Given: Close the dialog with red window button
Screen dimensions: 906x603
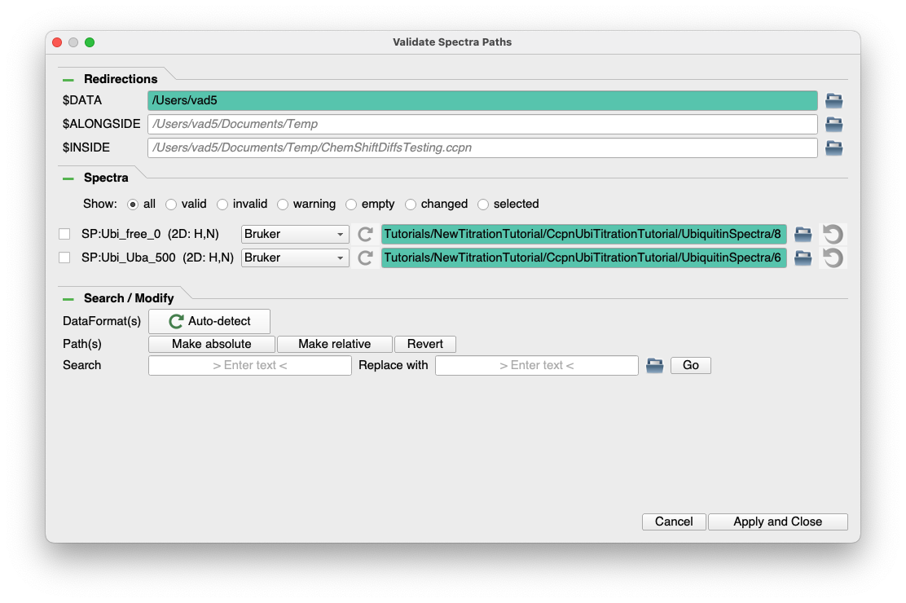Looking at the screenshot, I should [57, 42].
